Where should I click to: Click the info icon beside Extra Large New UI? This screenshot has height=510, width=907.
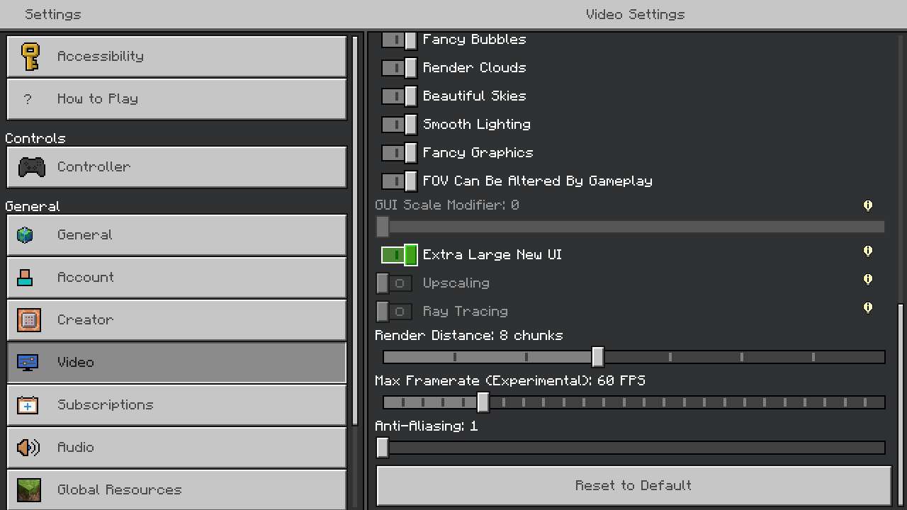click(867, 251)
